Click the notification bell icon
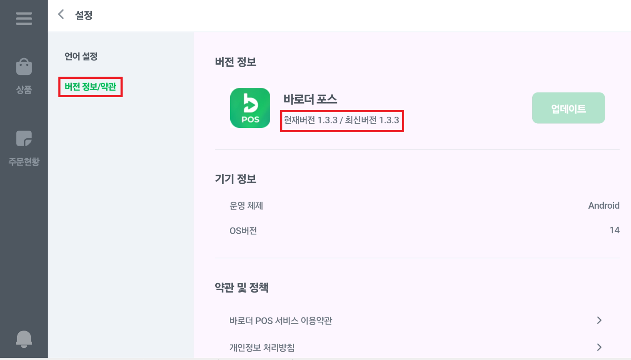The height and width of the screenshot is (360, 631). [24, 339]
